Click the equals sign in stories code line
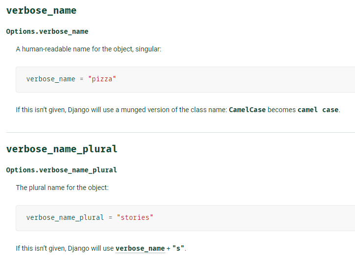Viewport: 355px width, 261px height. coord(111,218)
